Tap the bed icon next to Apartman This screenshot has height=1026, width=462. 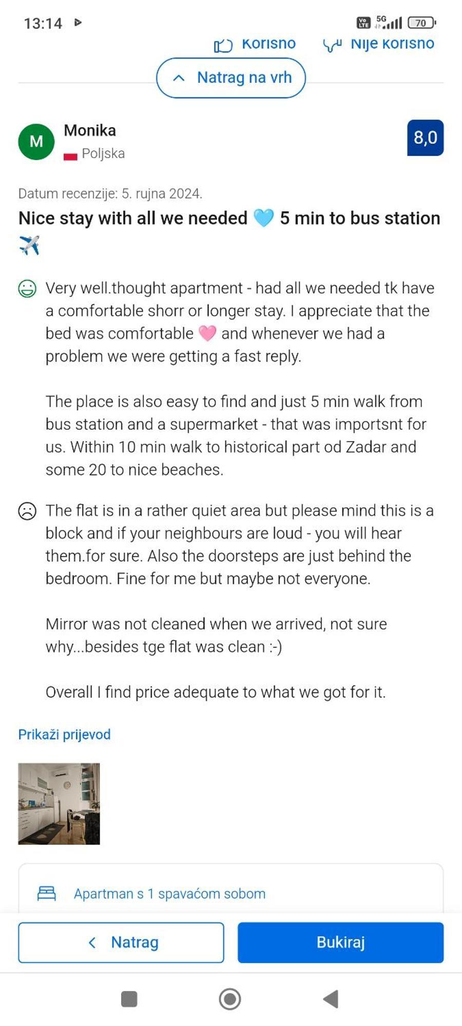[47, 893]
